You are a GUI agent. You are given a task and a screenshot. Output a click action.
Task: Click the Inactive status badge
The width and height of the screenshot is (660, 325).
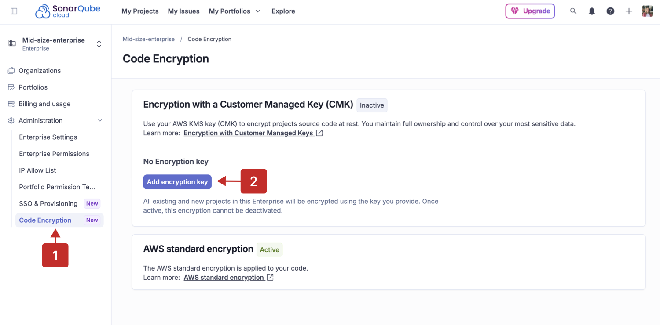click(x=372, y=105)
